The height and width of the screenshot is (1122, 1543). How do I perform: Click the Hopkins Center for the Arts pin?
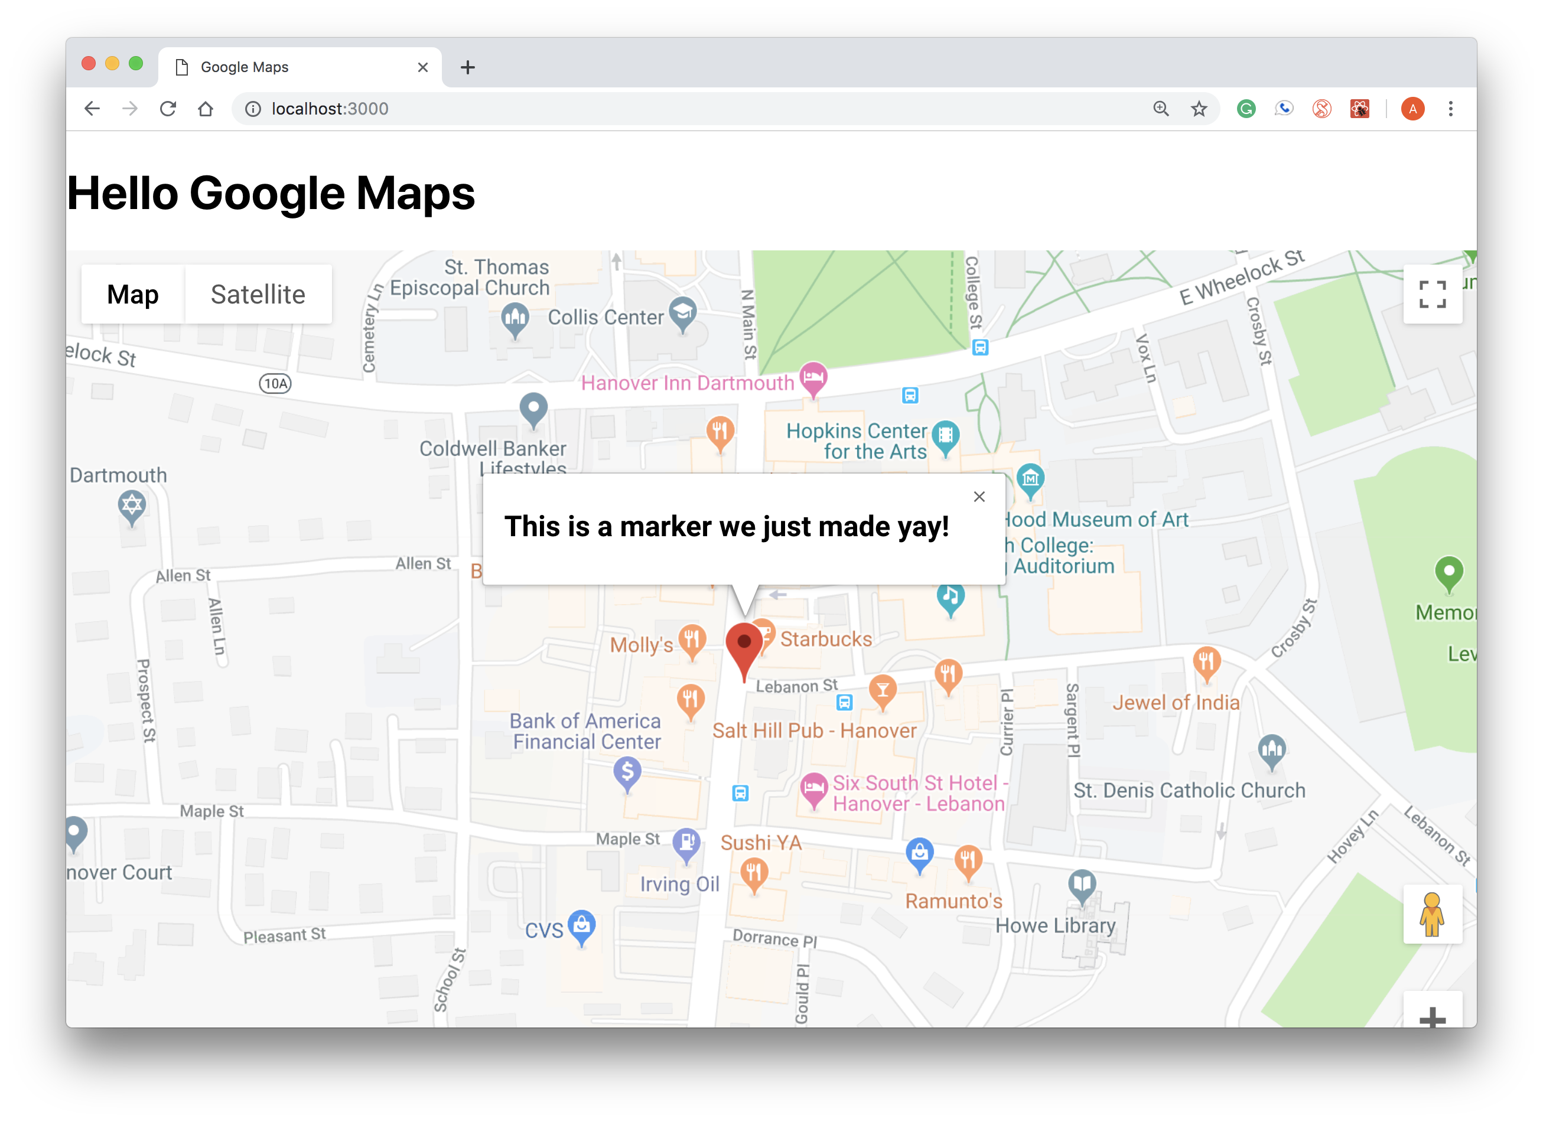point(945,435)
